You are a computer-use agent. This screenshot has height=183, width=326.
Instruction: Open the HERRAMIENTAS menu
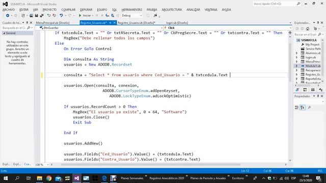[x=132, y=10]
